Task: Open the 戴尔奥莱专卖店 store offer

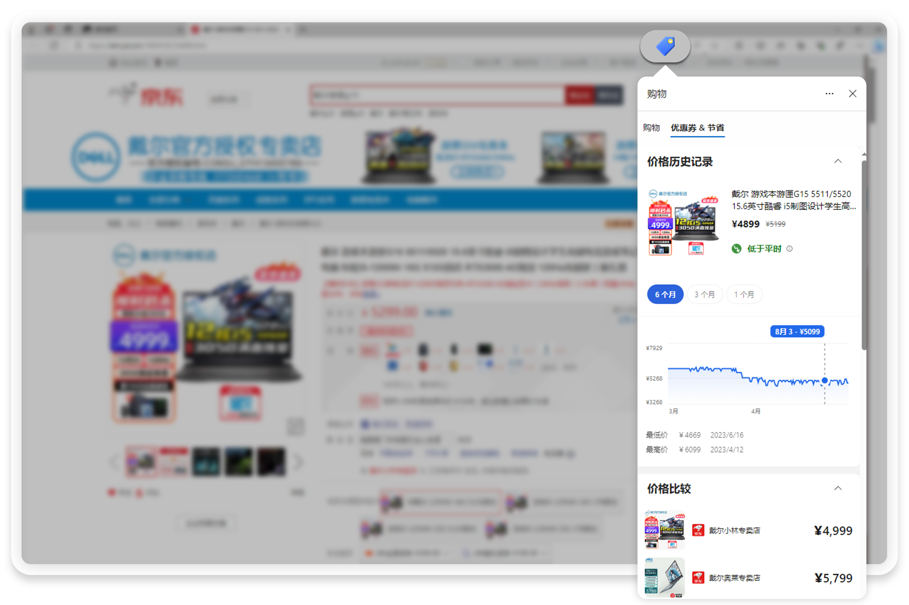Action: (x=734, y=578)
